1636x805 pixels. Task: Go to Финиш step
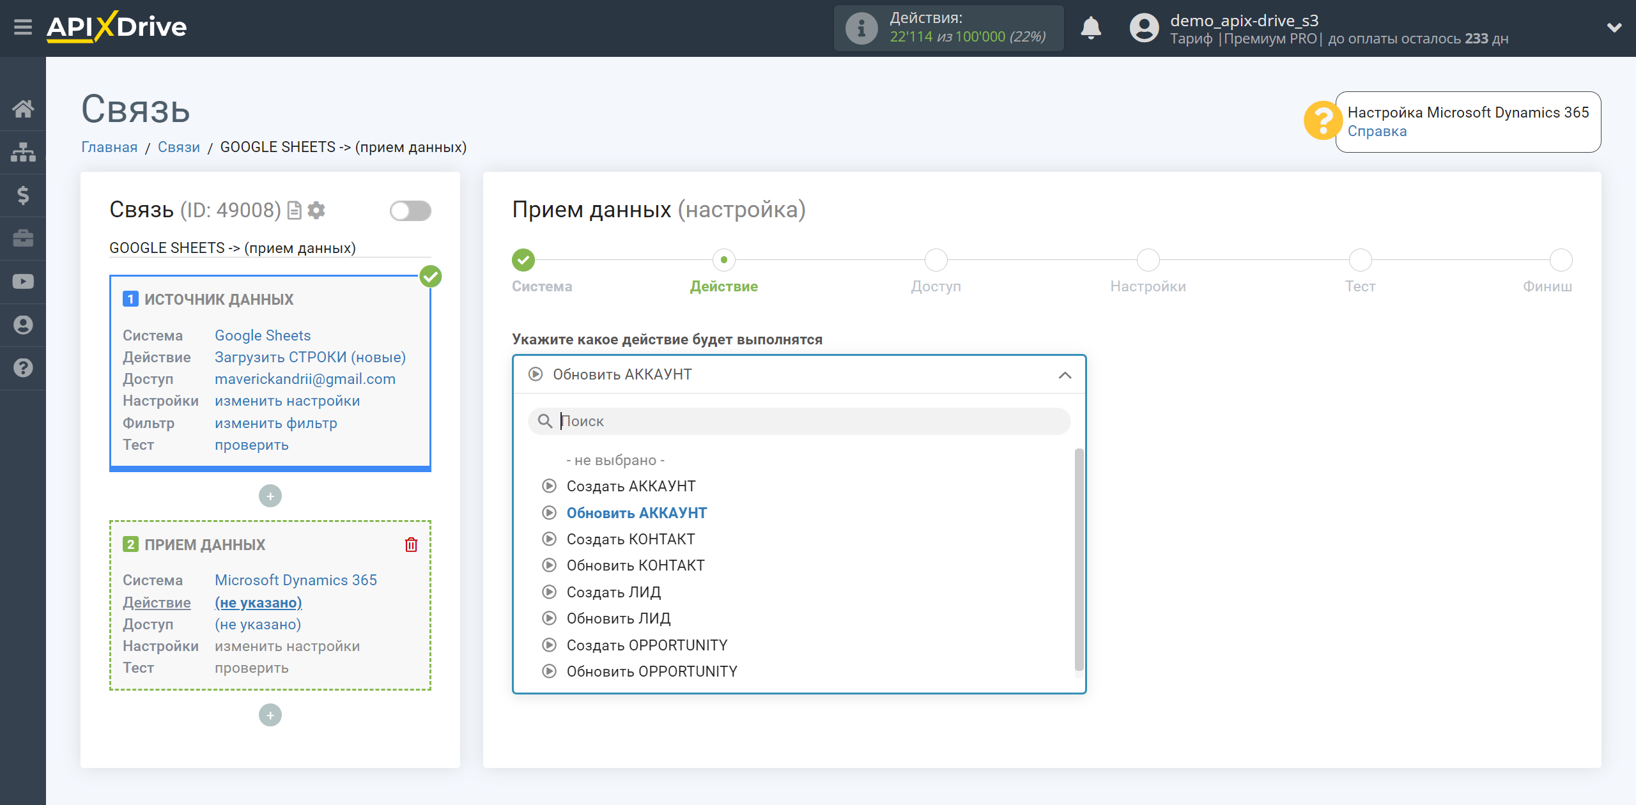pos(1561,260)
